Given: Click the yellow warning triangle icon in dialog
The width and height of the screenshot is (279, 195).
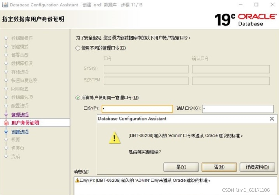Looking at the screenshot, I should click(115, 138).
